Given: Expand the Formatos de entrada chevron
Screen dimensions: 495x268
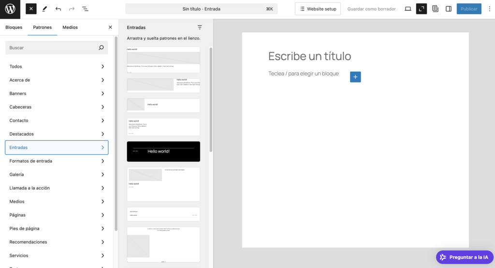Looking at the screenshot, I should [102, 161].
